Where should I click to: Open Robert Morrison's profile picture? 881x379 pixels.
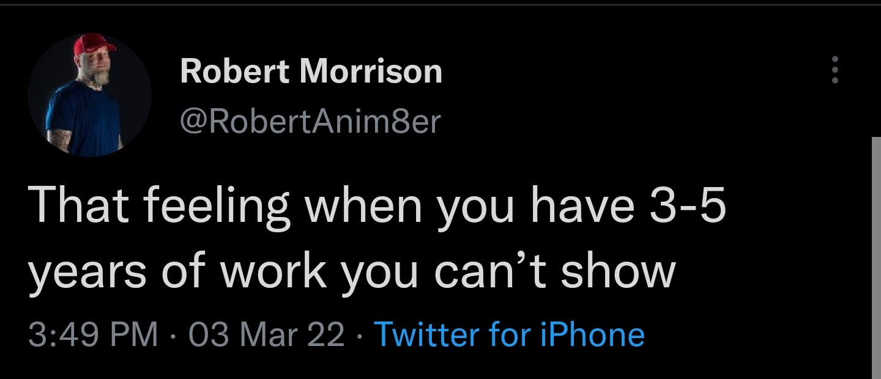tap(89, 95)
